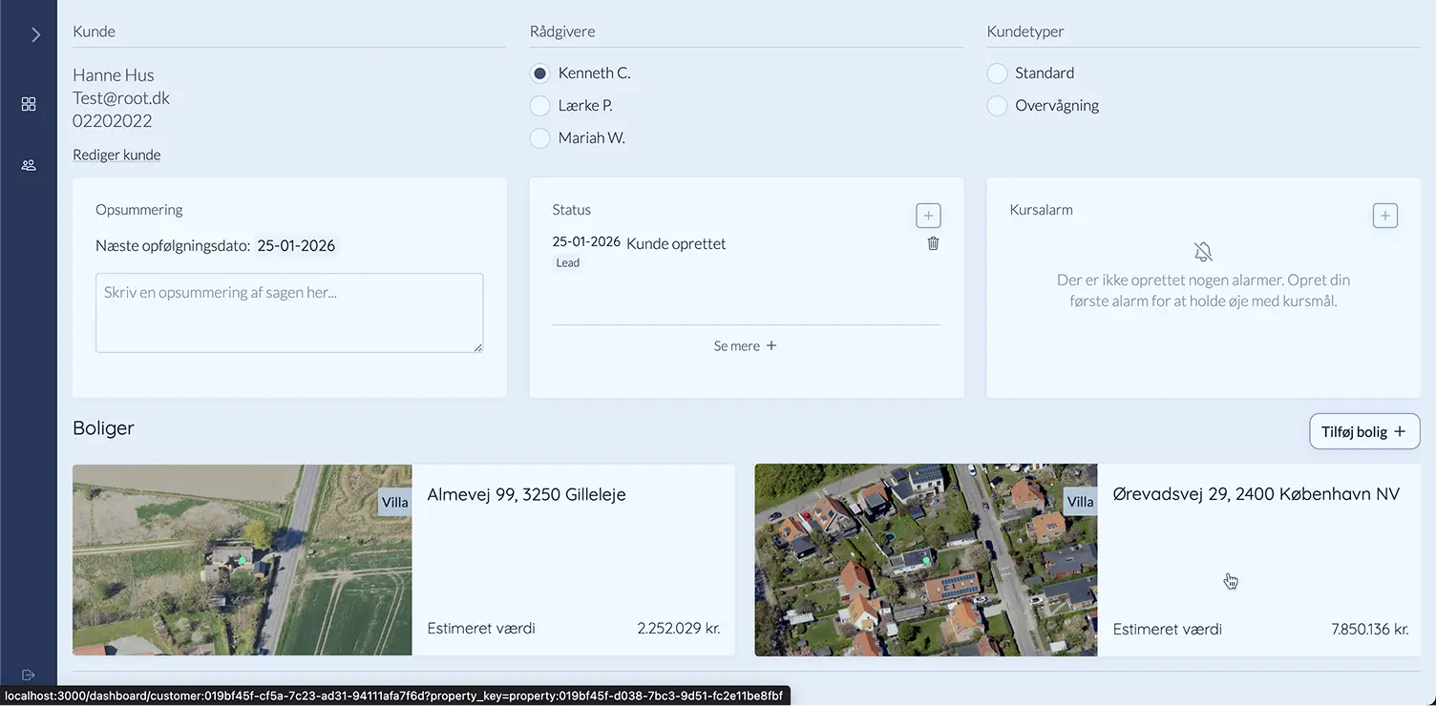Click the plus icon on the Tilføj bolig button
The width and height of the screenshot is (1436, 706).
click(1398, 431)
